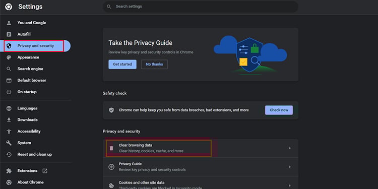The width and height of the screenshot is (378, 189).
Task: Dismiss guide with No thanks button
Action: [x=154, y=65]
